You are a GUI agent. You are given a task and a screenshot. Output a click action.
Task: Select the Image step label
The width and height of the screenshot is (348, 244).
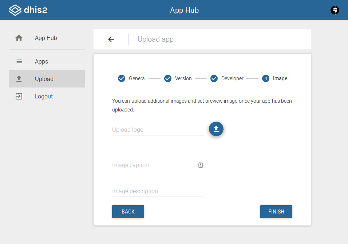[280, 78]
